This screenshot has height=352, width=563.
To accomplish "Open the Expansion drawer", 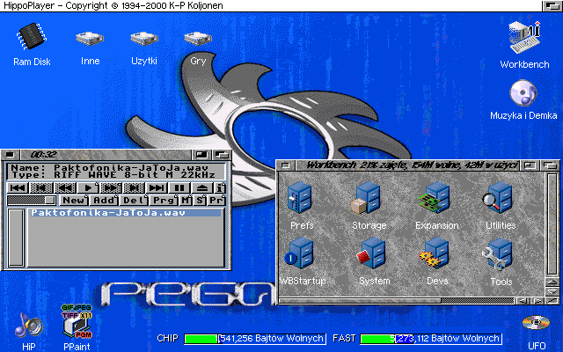I will point(434,197).
